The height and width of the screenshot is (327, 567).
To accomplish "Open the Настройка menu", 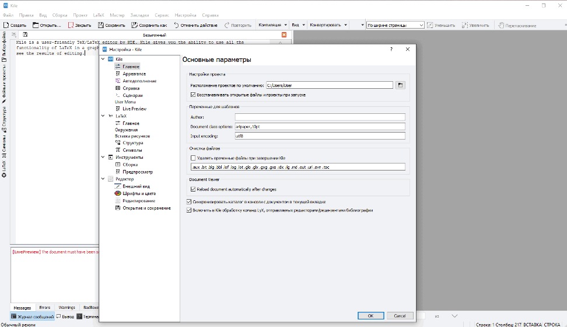I will pyautogui.click(x=185, y=15).
